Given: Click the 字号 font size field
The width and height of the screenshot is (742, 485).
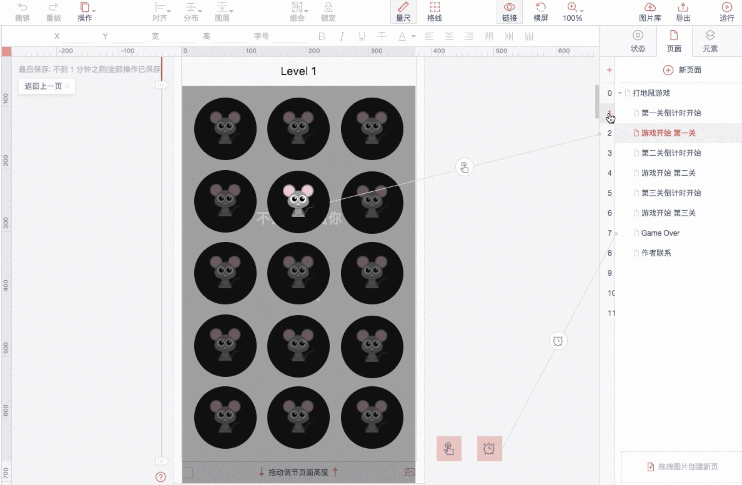Looking at the screenshot, I should 289,36.
